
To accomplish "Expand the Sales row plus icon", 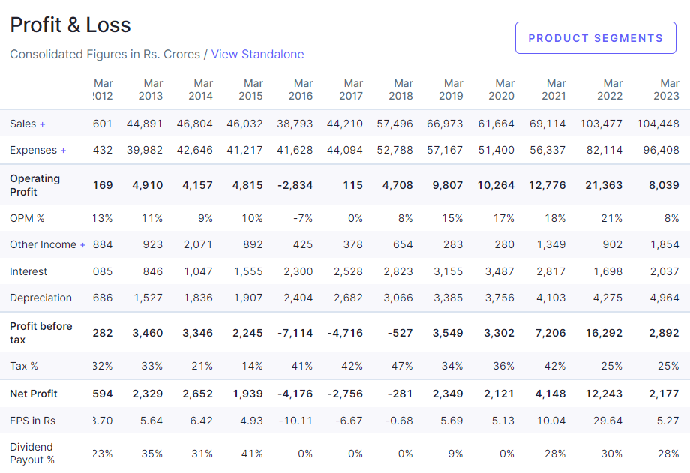I will point(42,124).
